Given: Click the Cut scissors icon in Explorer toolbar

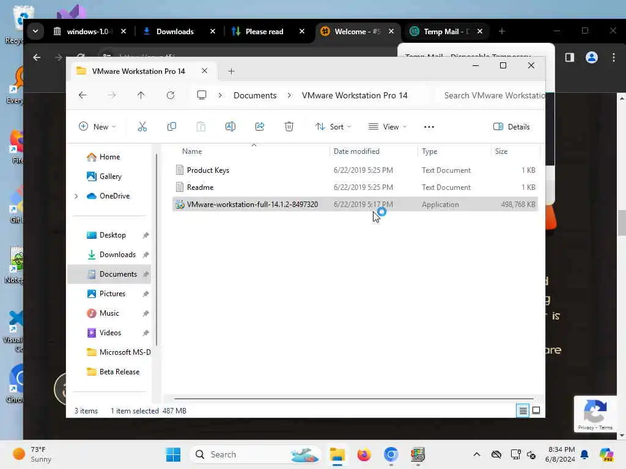Looking at the screenshot, I should [142, 127].
